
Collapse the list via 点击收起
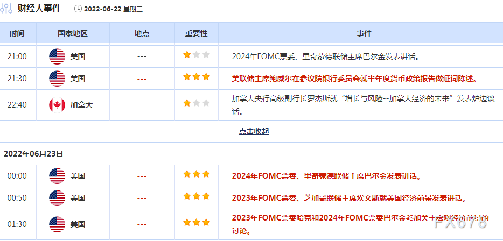(254, 131)
